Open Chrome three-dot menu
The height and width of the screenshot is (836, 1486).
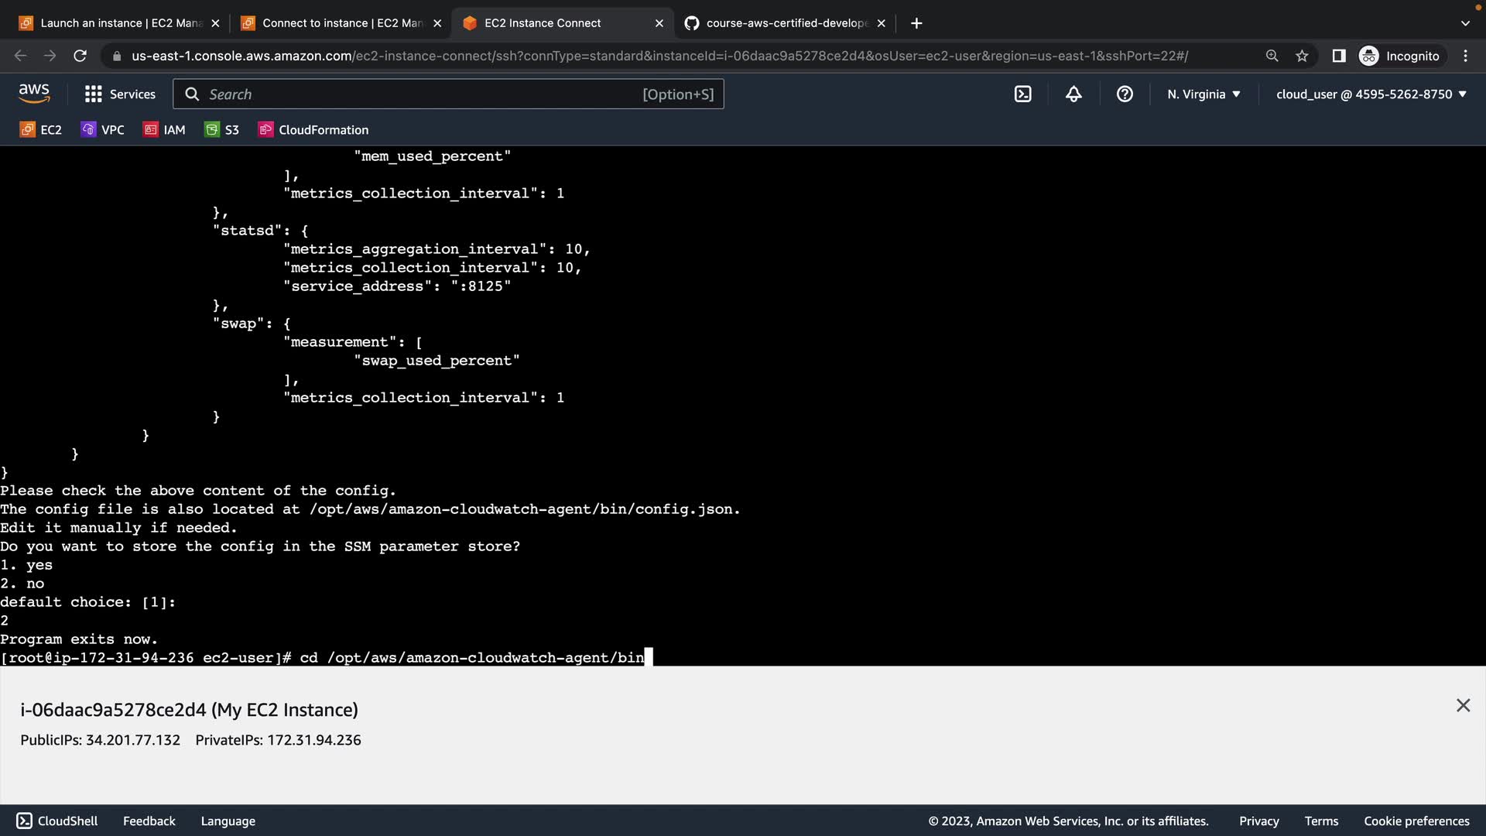[x=1465, y=56]
